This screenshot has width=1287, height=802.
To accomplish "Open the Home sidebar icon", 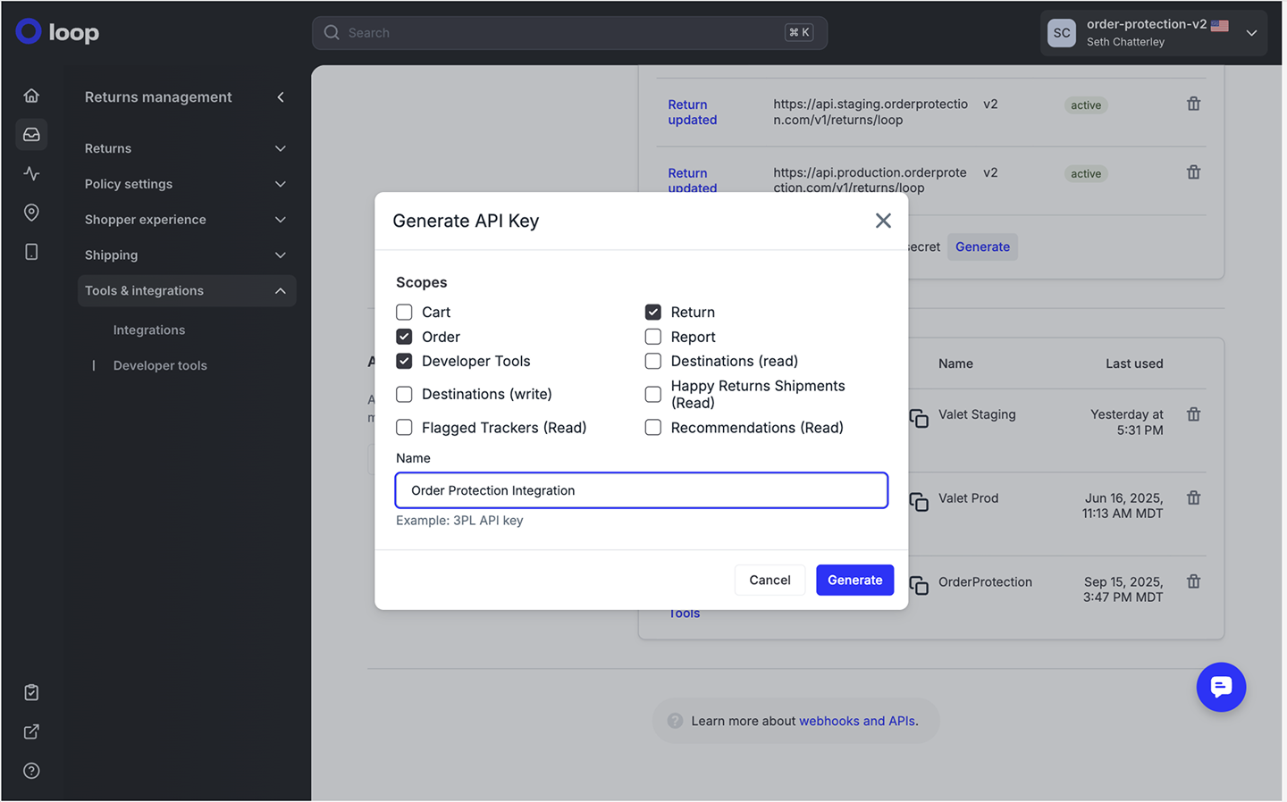I will coord(31,96).
